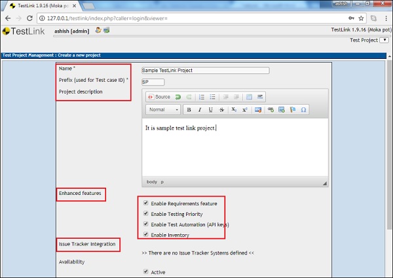The height and width of the screenshot is (278, 393).
Task: Insert a hyperlink with link icon
Action: pos(271,110)
